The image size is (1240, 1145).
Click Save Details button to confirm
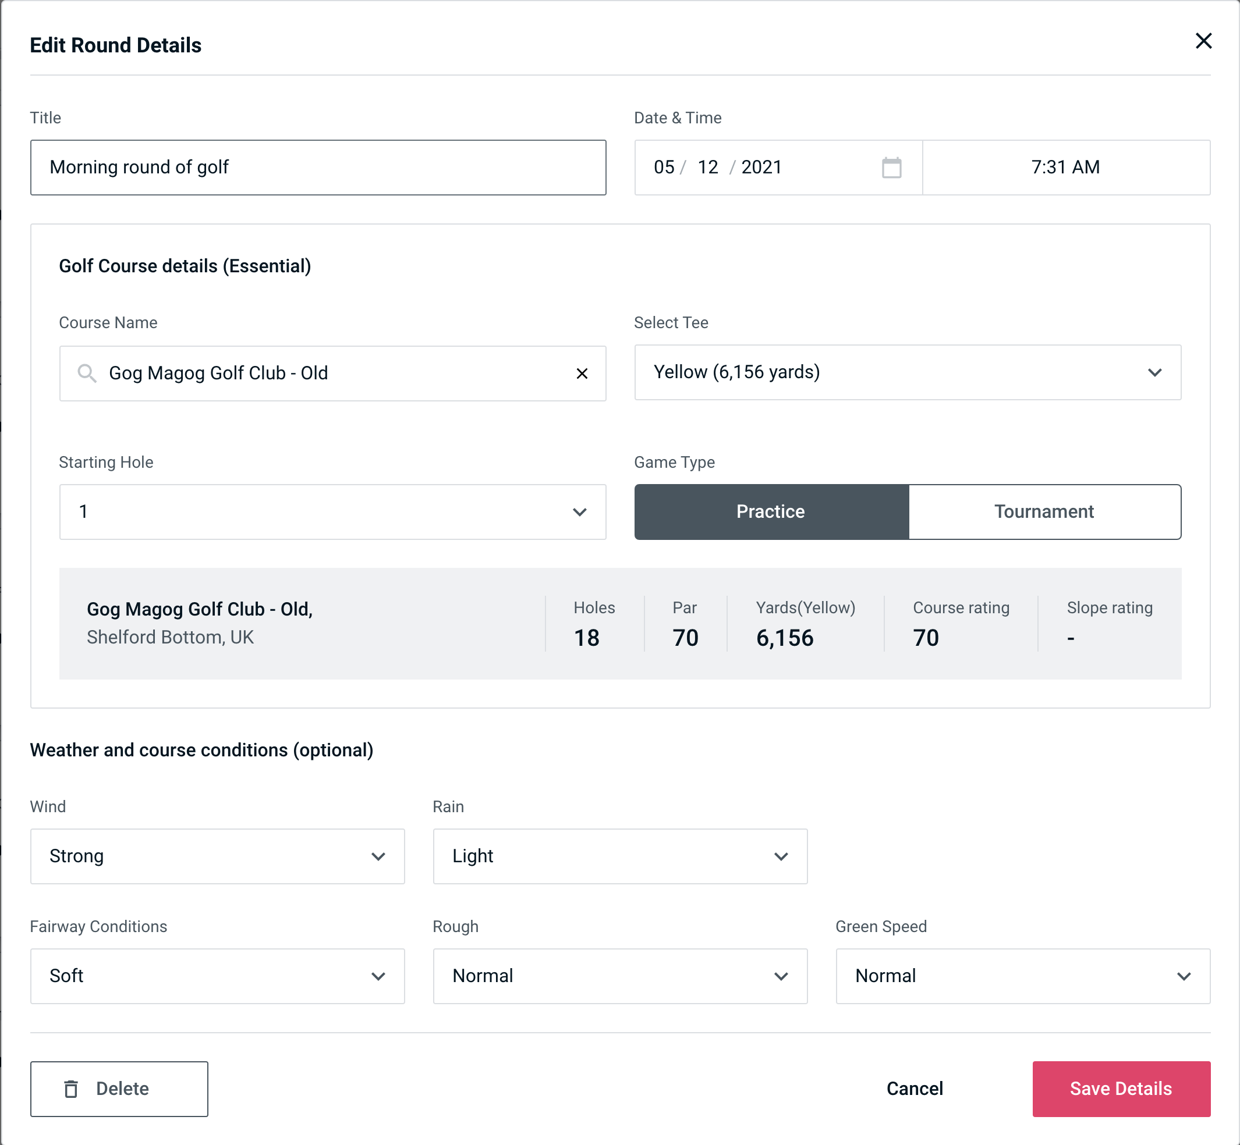click(1120, 1089)
